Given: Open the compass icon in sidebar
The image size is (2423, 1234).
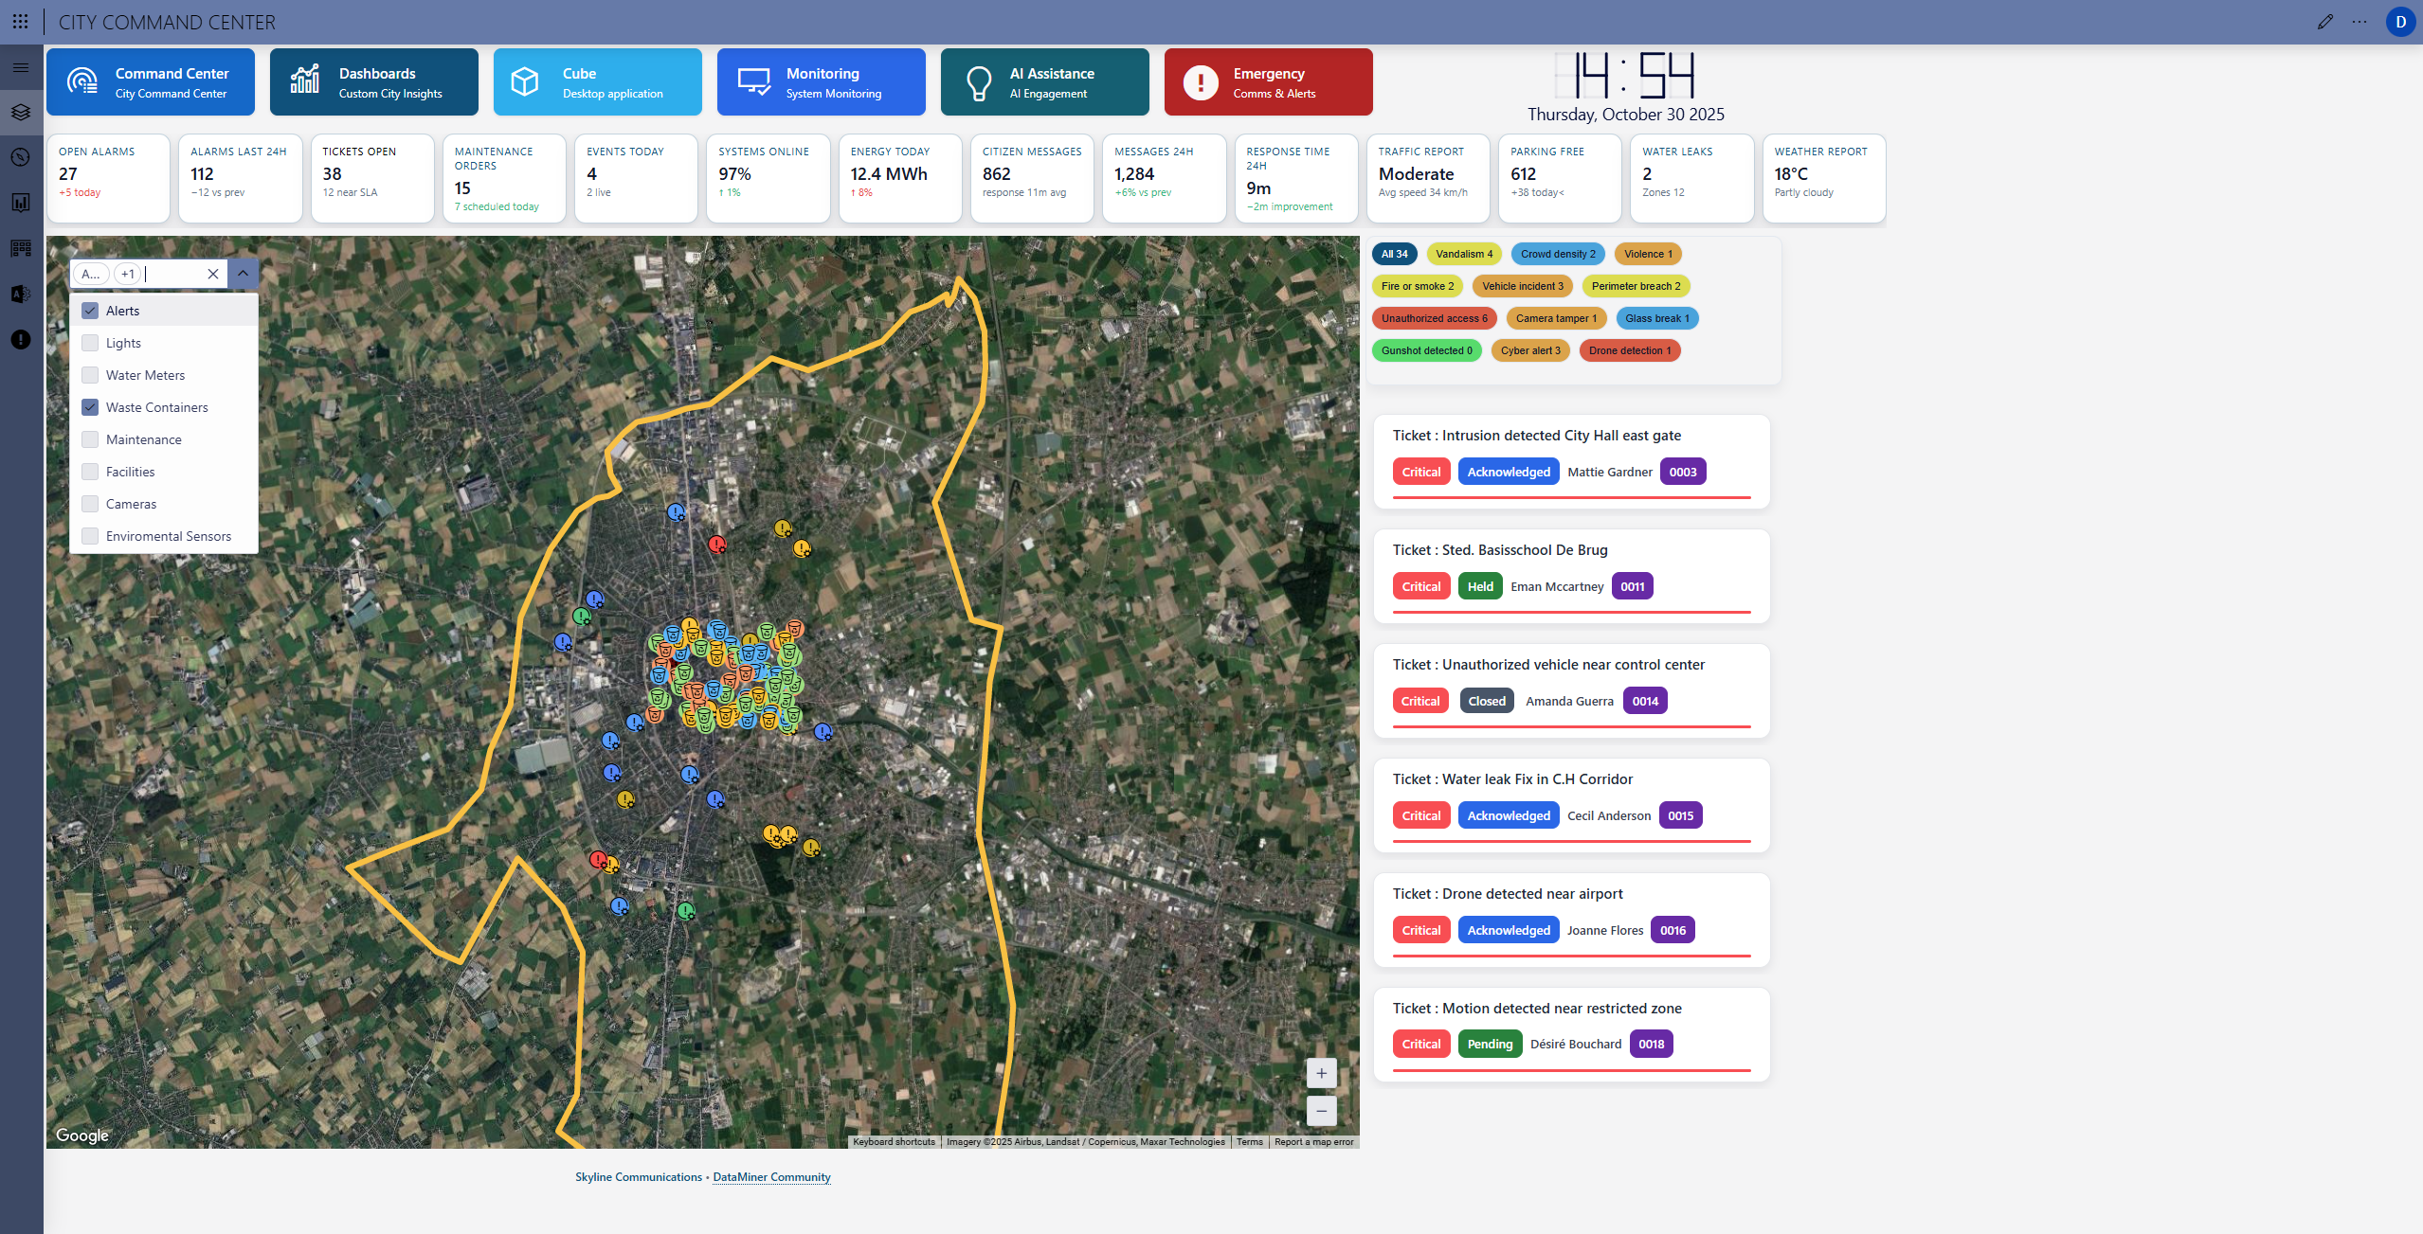Looking at the screenshot, I should pyautogui.click(x=21, y=157).
